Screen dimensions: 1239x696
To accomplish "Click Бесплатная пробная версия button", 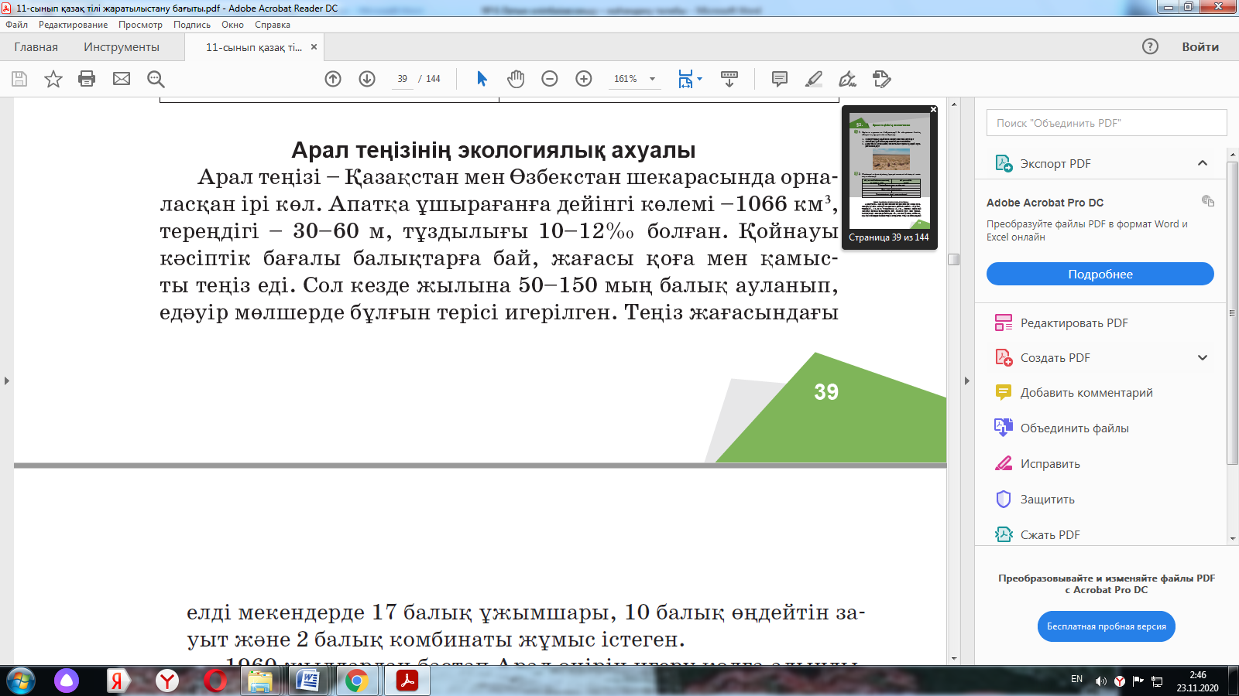I will tap(1106, 626).
